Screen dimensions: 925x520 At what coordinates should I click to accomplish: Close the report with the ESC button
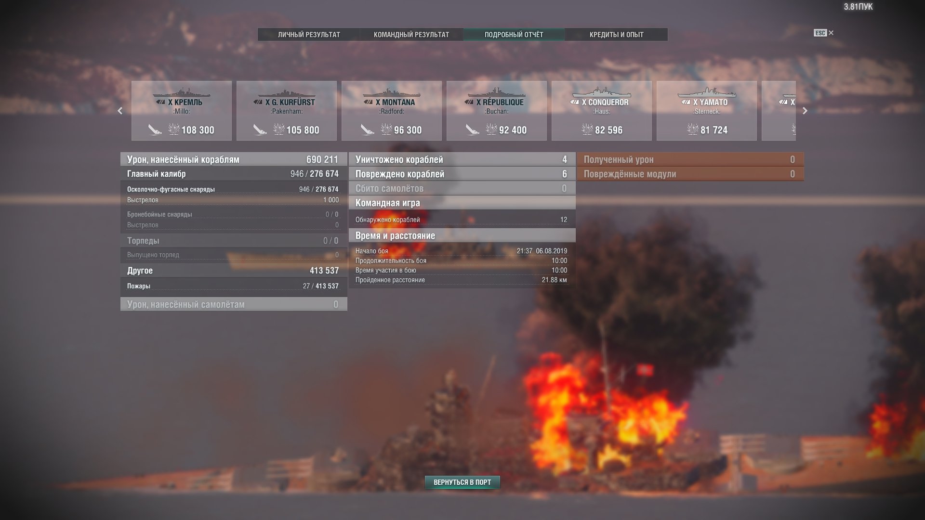[823, 33]
